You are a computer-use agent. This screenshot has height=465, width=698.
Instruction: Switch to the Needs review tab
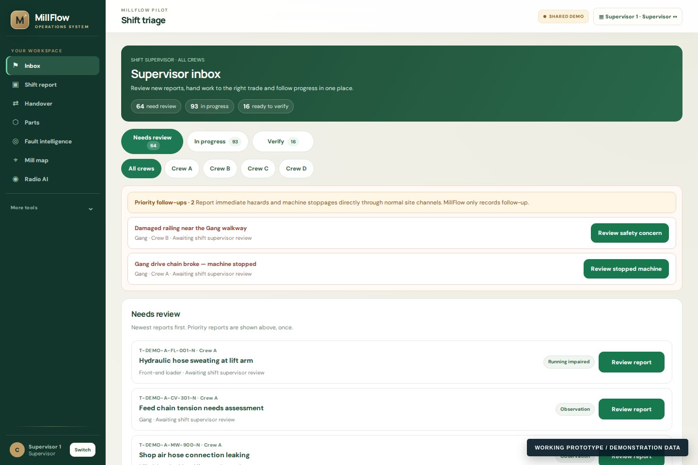pos(152,141)
